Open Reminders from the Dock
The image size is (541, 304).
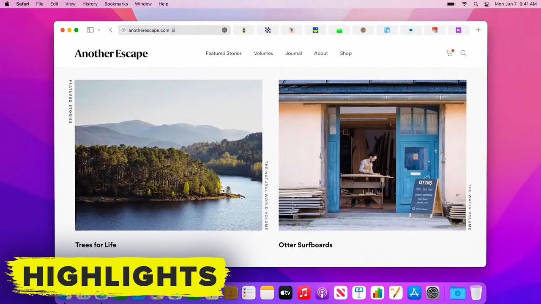[249, 293]
